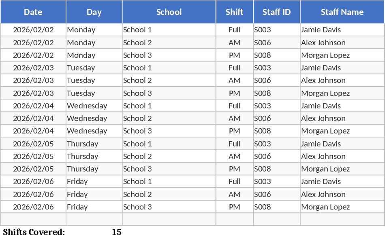Viewport: 385px width, 235px height.
Task: Select the Staff Name column header
Action: 342,12
